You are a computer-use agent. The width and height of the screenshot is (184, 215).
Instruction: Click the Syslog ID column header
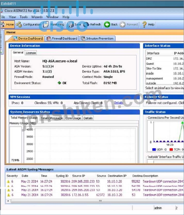tap(62, 176)
